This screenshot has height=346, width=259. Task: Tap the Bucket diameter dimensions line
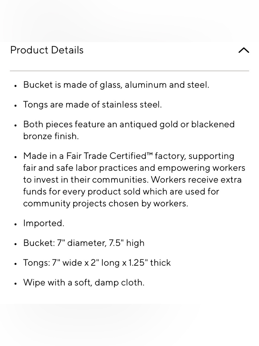84,243
